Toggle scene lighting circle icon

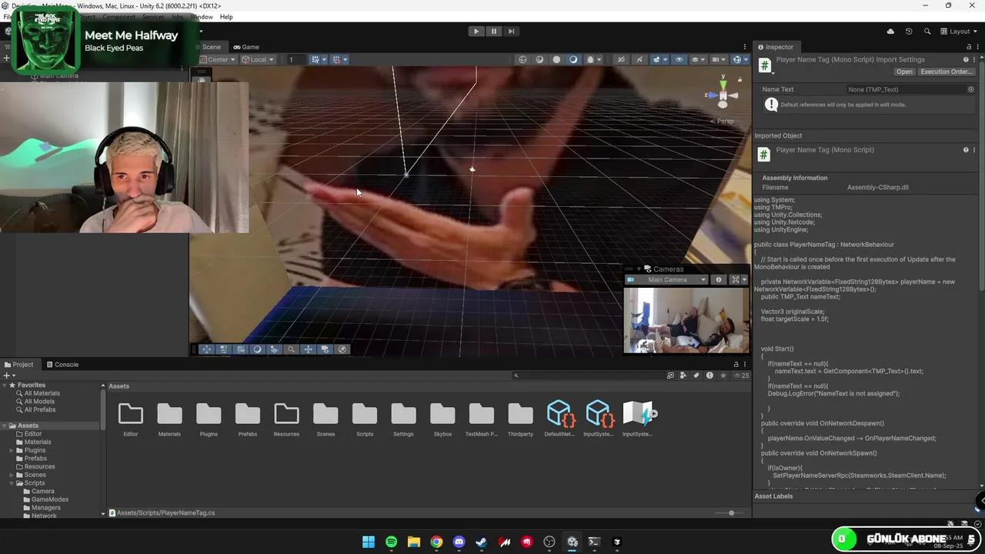pos(556,60)
